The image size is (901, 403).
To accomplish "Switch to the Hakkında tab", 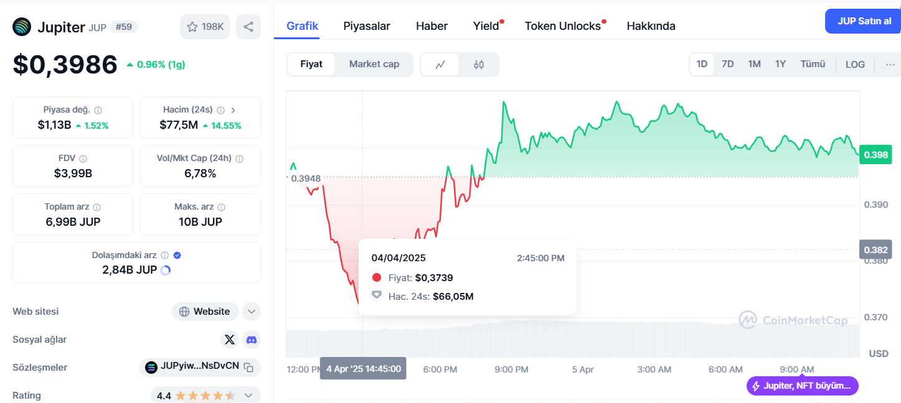I will (x=651, y=26).
